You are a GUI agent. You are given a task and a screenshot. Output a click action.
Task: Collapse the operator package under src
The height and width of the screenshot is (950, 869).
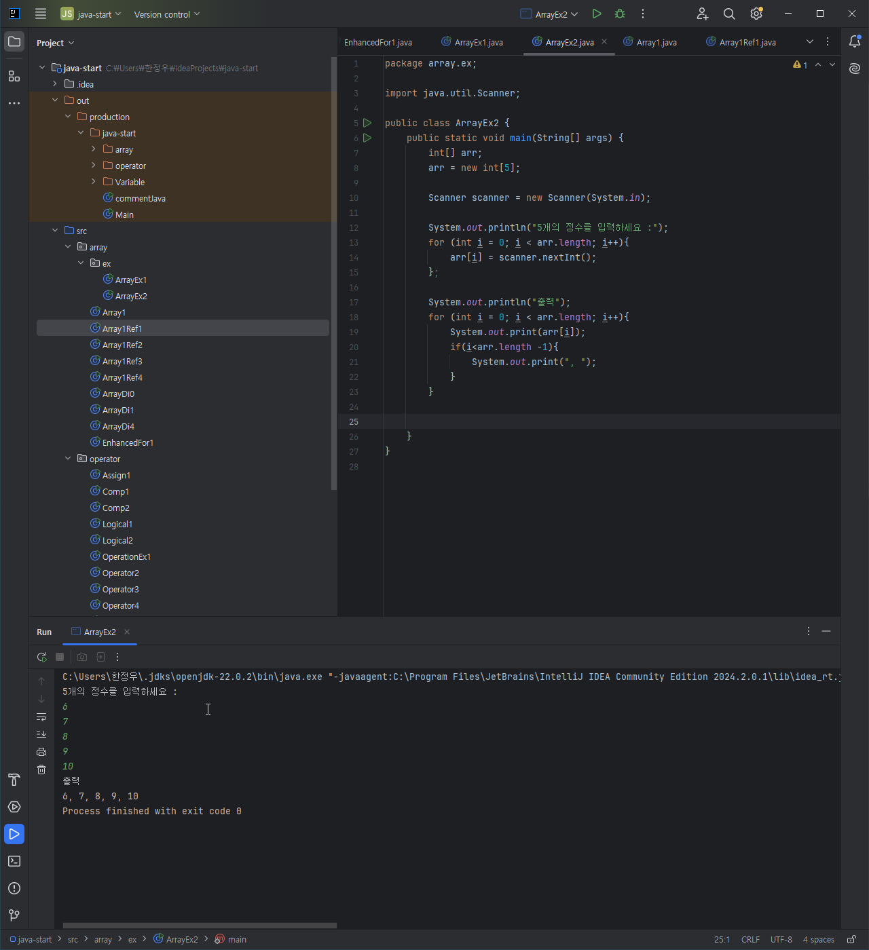click(68, 459)
